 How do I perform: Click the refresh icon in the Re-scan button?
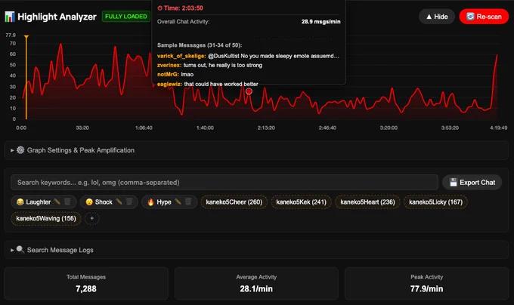pyautogui.click(x=470, y=17)
